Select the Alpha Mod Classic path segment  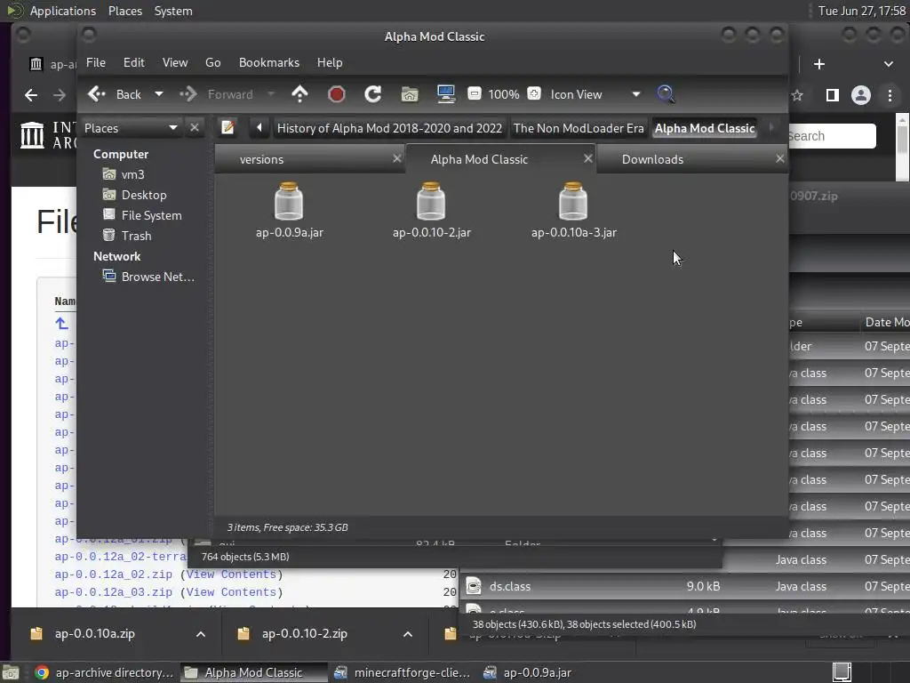pyautogui.click(x=705, y=128)
